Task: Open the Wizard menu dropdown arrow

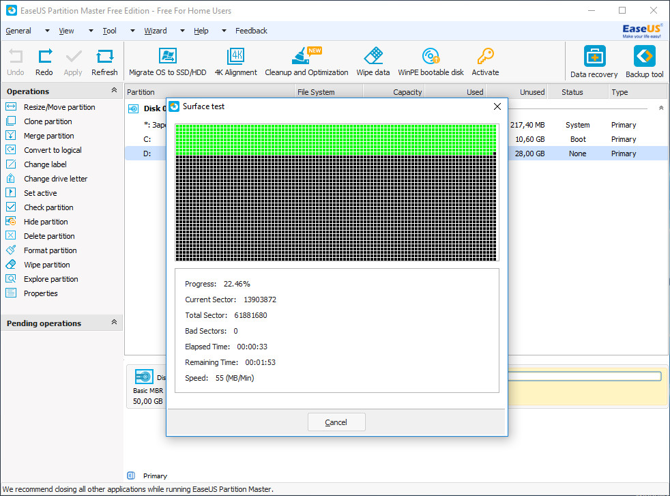Action: pyautogui.click(x=182, y=31)
